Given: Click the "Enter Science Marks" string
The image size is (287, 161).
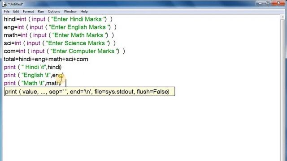Looking at the screenshot, I should (x=78, y=43).
